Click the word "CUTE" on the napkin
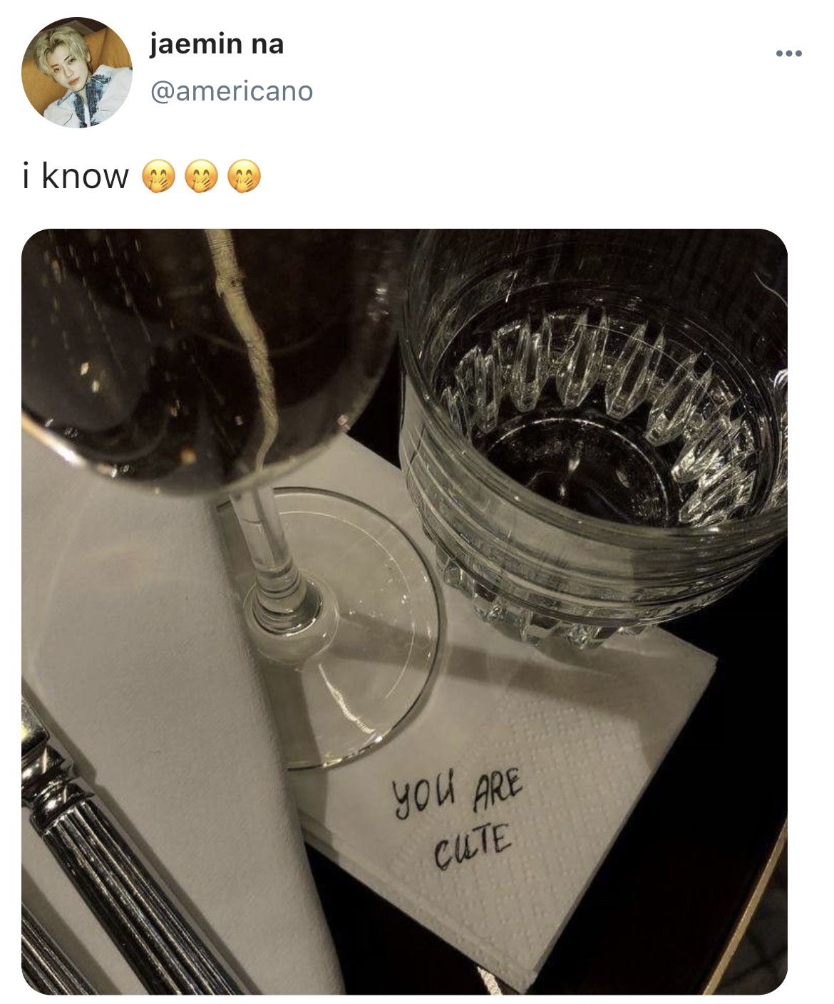 pos(473,844)
